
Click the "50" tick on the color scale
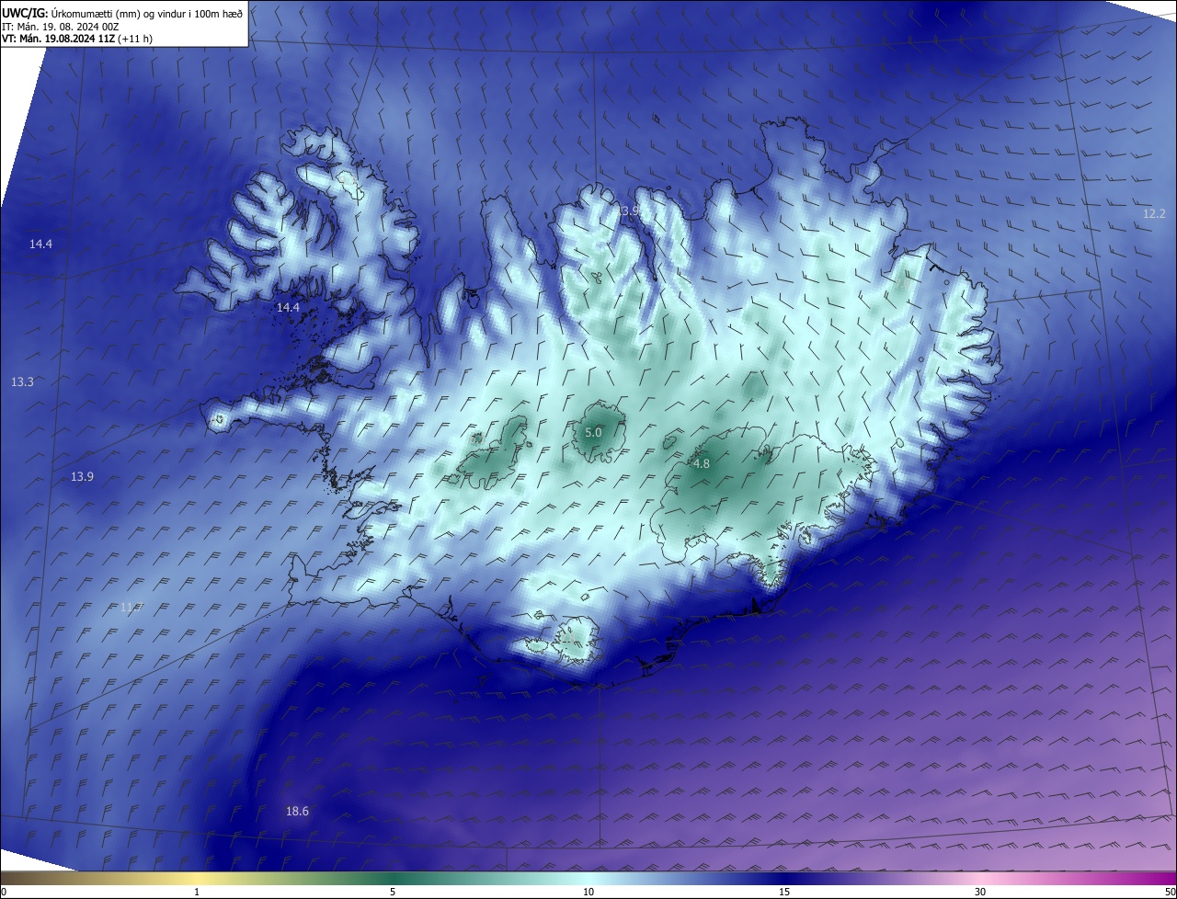[1170, 892]
